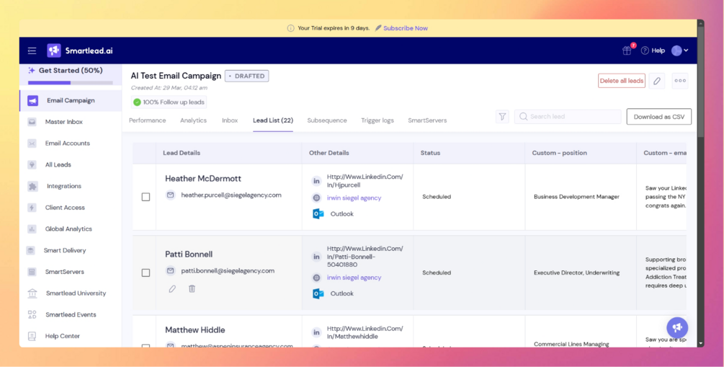Open Help from the top bar
This screenshot has height=367, width=724.
tap(653, 51)
